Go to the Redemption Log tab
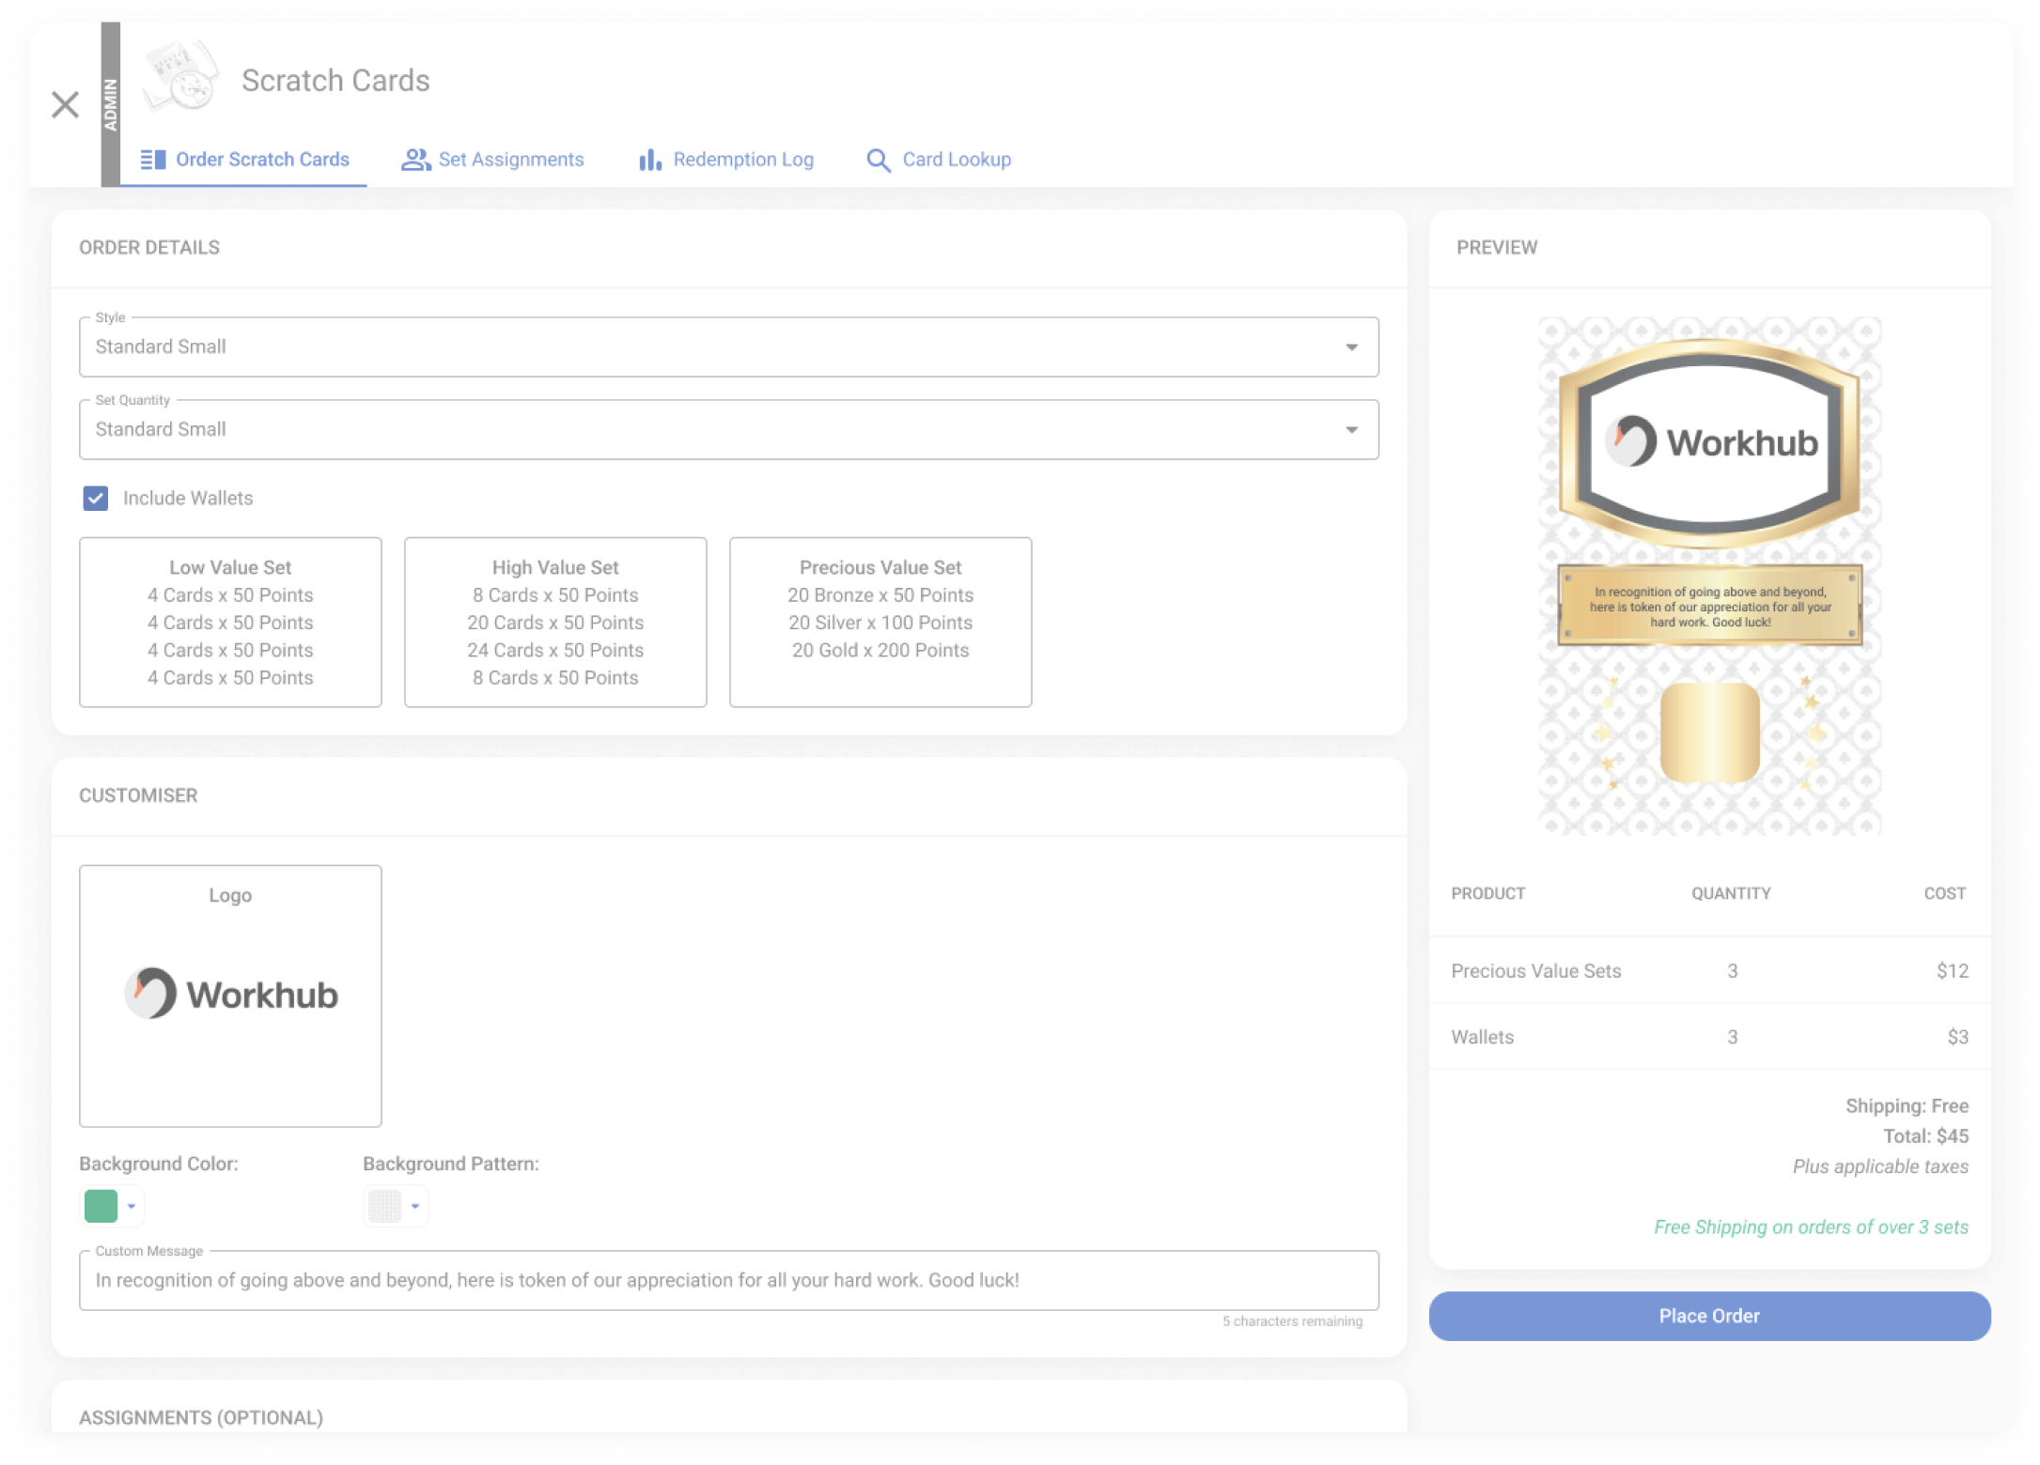This screenshot has height=1465, width=2040. [x=725, y=160]
